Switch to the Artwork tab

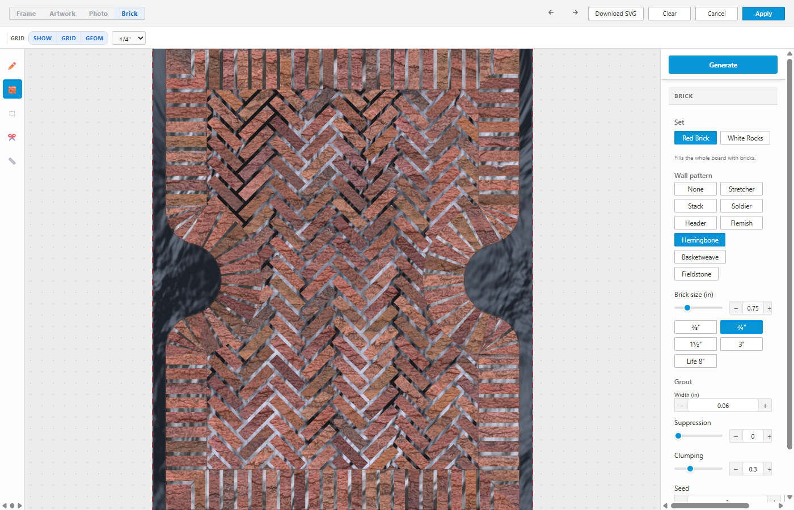point(62,14)
